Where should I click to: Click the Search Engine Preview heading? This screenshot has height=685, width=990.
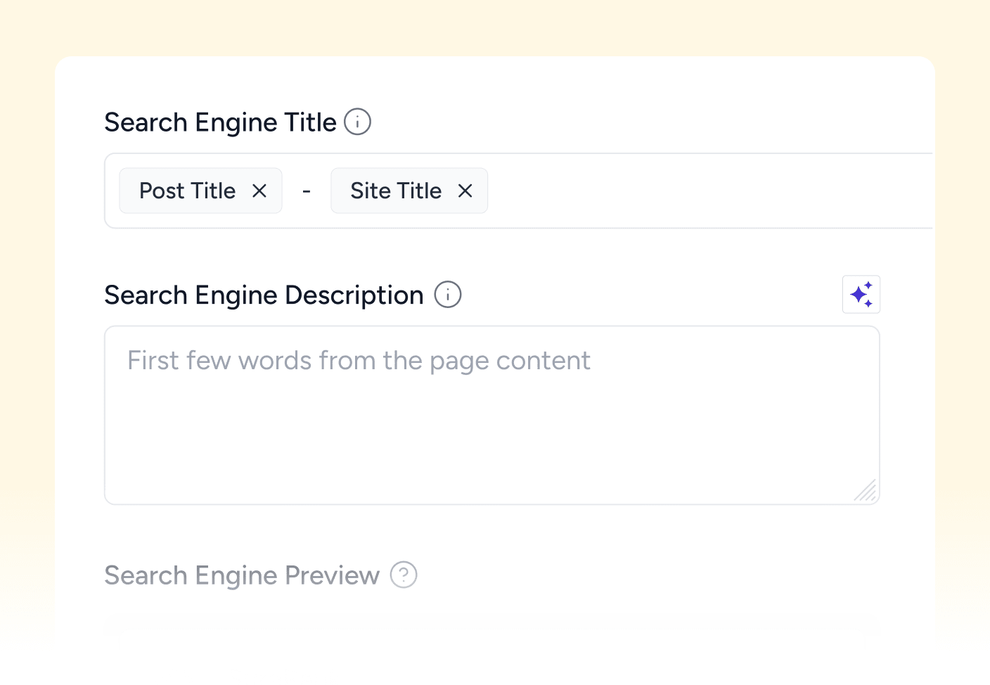[241, 575]
